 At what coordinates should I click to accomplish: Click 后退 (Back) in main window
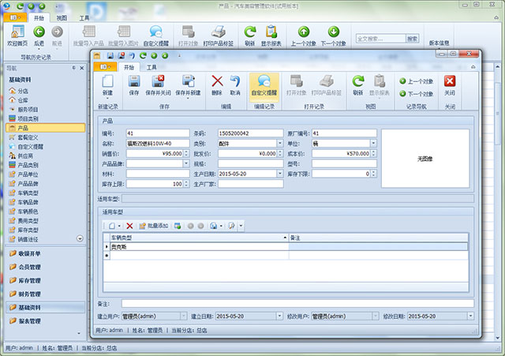coord(39,36)
